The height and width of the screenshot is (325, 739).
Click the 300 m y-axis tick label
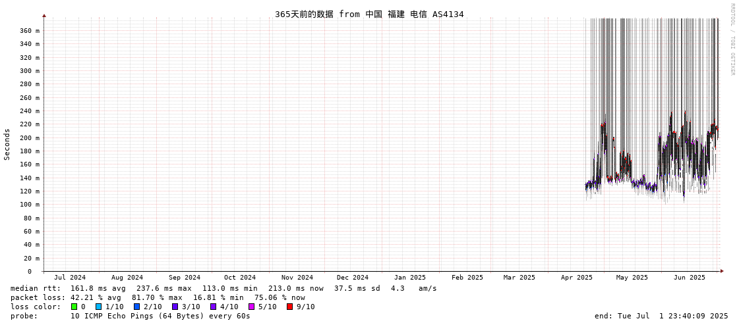click(x=30, y=70)
